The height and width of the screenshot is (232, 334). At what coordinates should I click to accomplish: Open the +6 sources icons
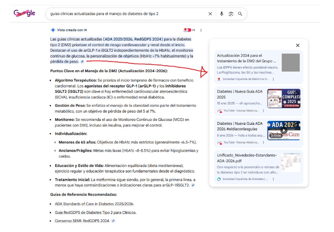click(x=189, y=30)
